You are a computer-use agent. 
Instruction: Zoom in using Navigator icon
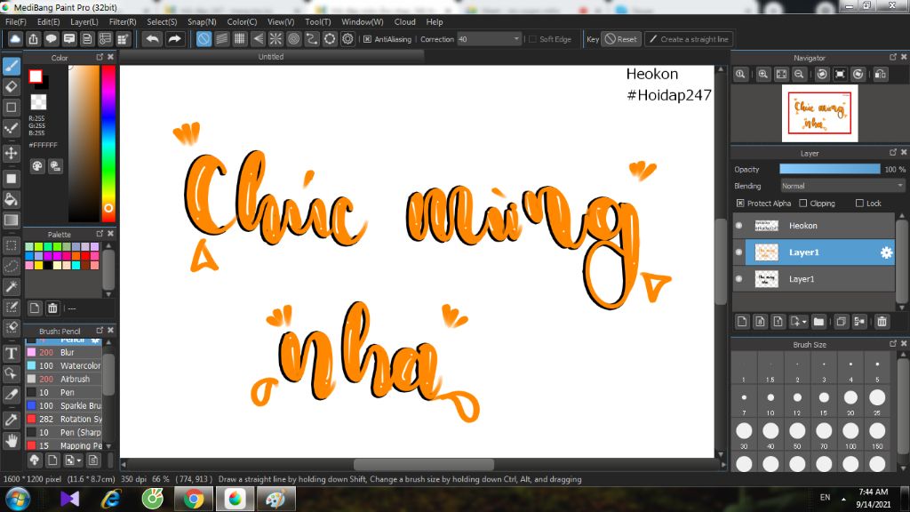tap(763, 74)
